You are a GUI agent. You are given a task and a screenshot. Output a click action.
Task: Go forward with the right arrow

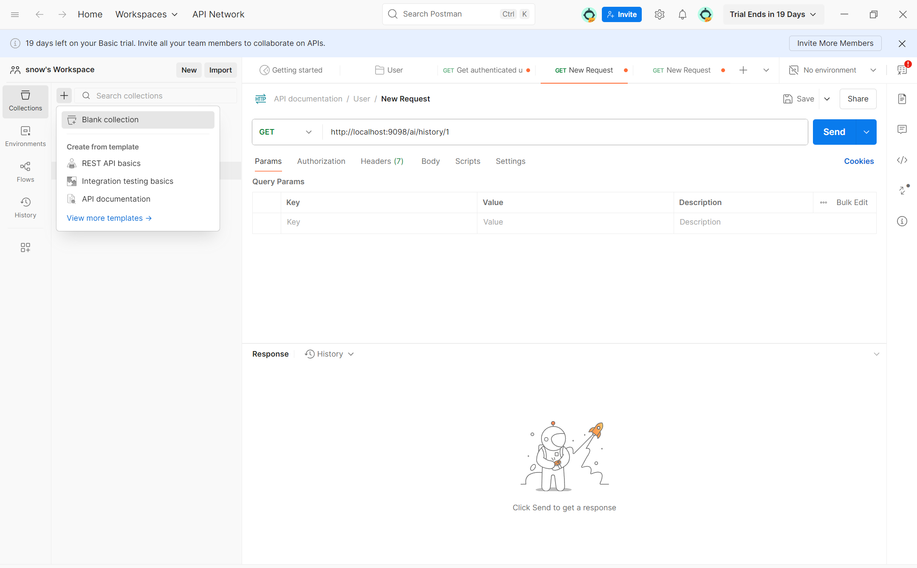(62, 14)
